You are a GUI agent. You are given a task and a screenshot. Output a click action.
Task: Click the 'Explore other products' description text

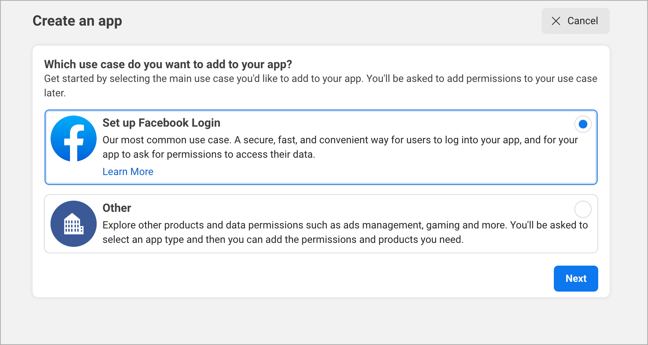click(345, 232)
